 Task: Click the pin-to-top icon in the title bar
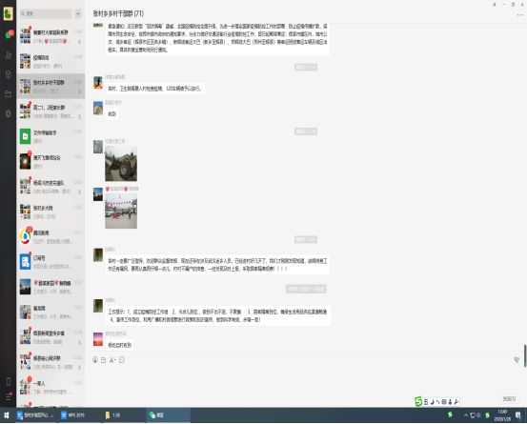coord(495,5)
